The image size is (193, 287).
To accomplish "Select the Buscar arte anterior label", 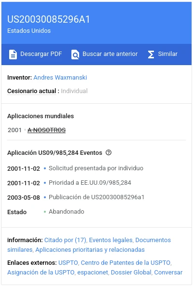I will pyautogui.click(x=110, y=54).
